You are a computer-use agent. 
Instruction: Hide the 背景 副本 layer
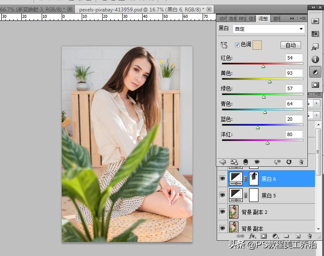222,228
